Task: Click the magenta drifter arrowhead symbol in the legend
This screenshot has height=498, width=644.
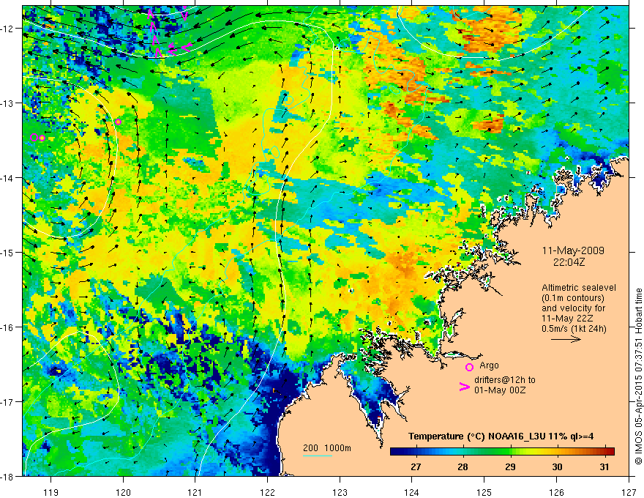Action: click(465, 387)
